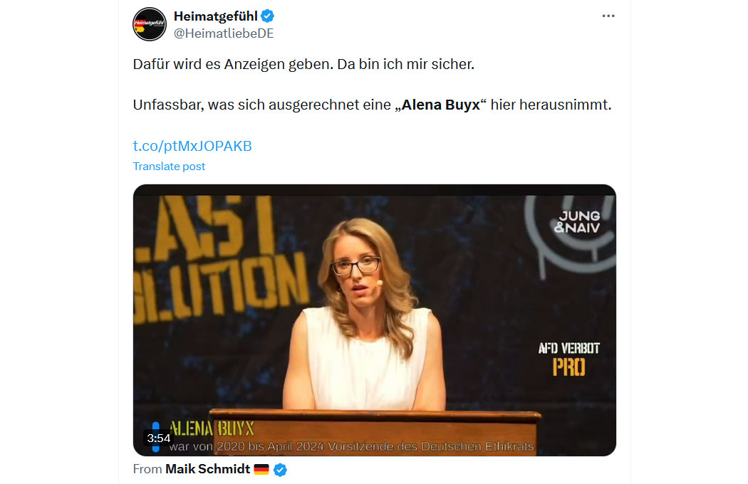Click the 'From' label under the video
The image size is (748, 484).
(147, 469)
